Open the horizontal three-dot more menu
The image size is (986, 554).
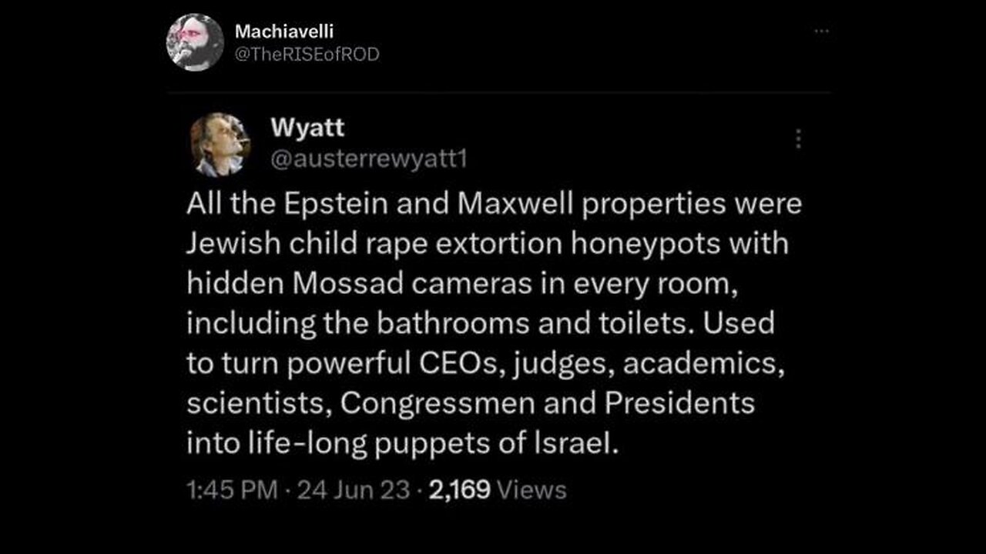[822, 32]
